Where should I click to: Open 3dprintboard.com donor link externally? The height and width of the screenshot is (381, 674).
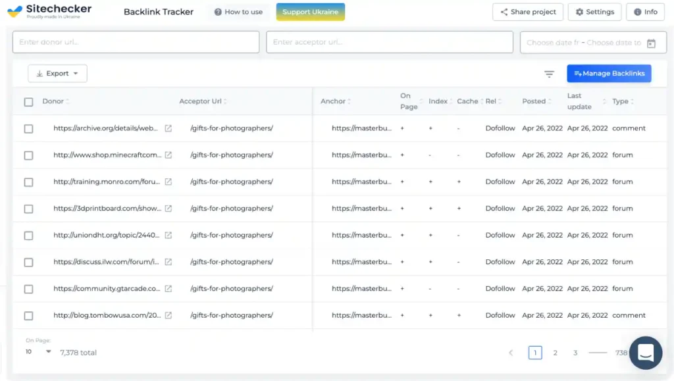pos(168,209)
